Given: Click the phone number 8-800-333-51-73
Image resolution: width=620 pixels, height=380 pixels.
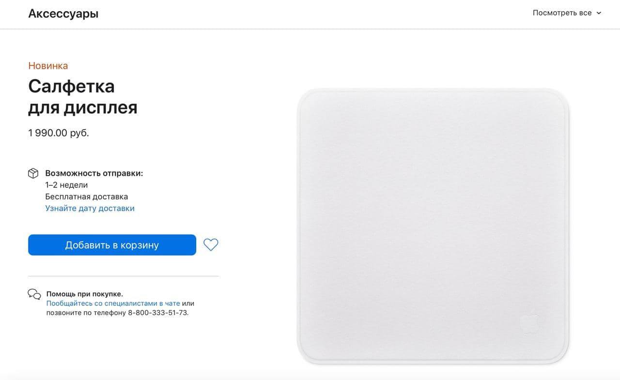Looking at the screenshot, I should (158, 313).
